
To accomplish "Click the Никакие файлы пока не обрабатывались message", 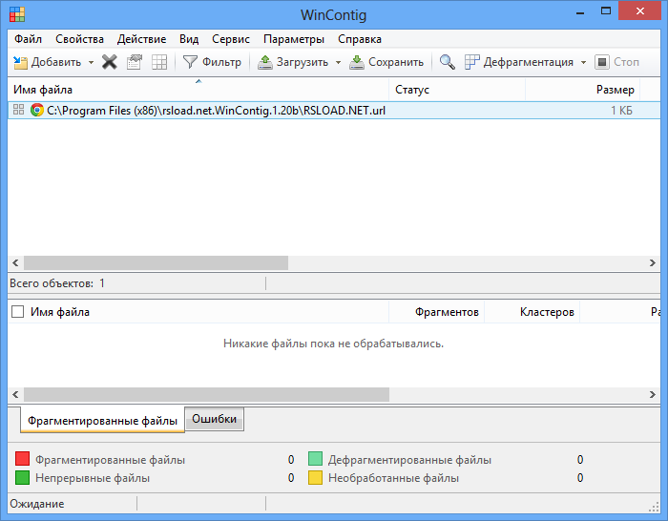I will (334, 344).
